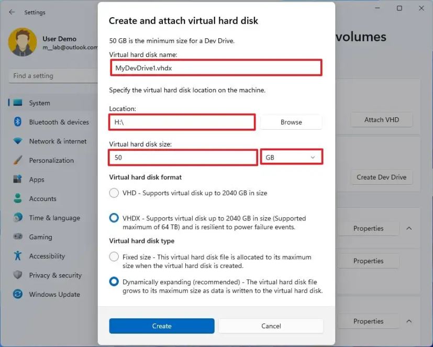
Task: Collapse the chevron beside bottom Properties button
Action: (409, 321)
